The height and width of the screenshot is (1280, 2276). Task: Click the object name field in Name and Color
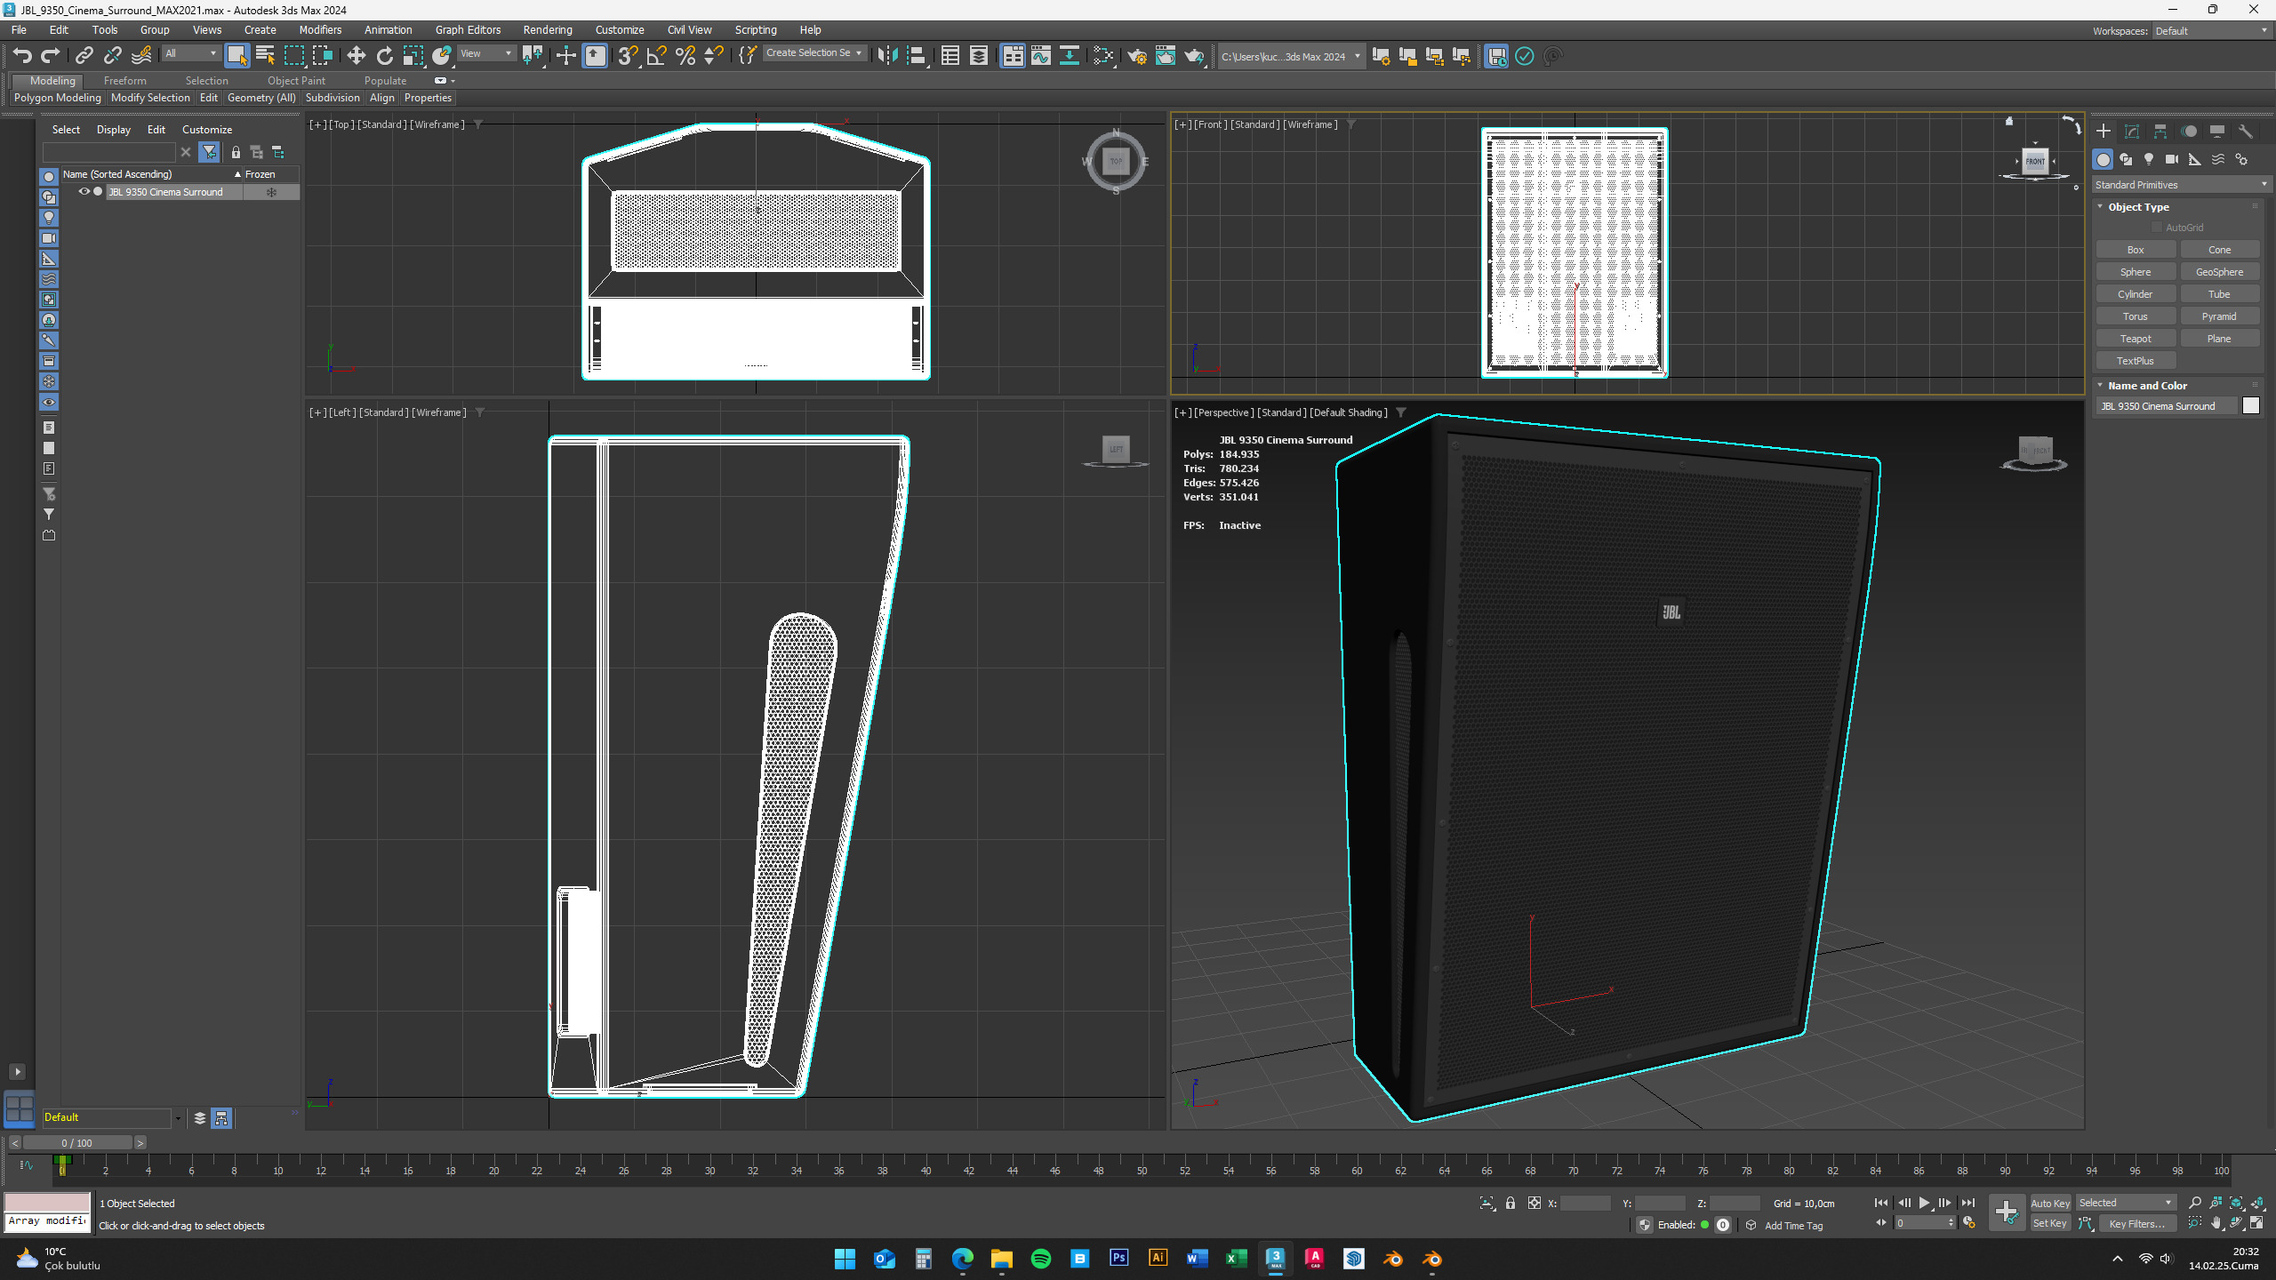coord(2167,405)
